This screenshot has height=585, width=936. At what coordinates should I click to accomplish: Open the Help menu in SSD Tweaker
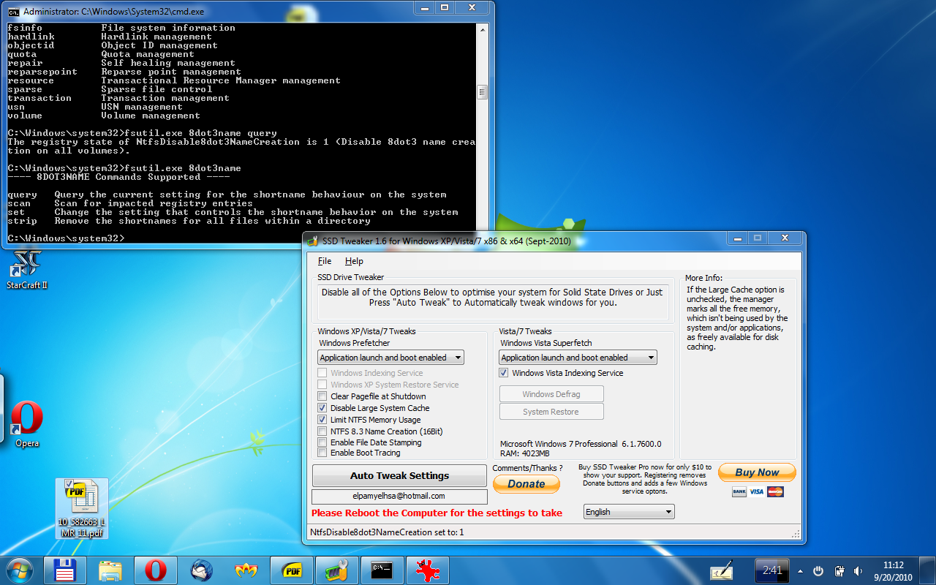[354, 261]
